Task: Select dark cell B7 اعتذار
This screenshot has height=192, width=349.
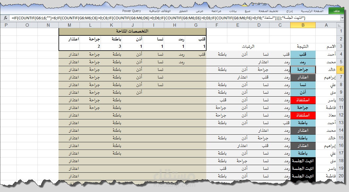Action: coord(303,77)
